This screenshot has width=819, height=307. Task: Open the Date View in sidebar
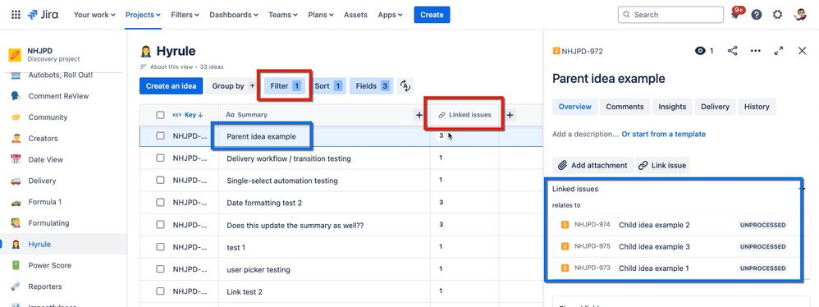44,160
